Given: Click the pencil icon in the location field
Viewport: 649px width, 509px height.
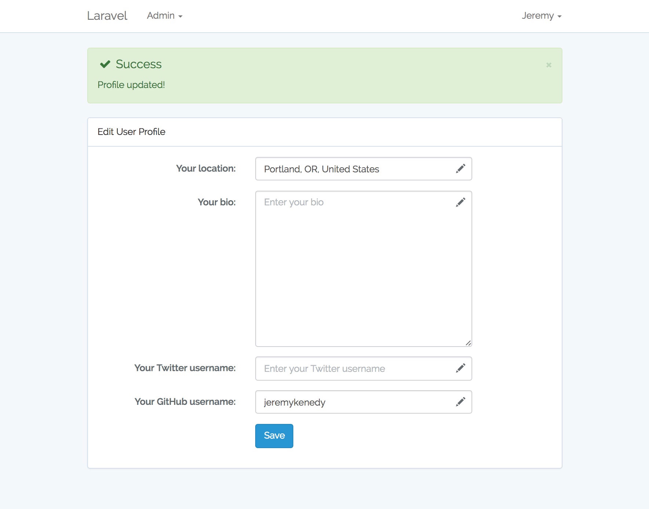Looking at the screenshot, I should [x=461, y=168].
